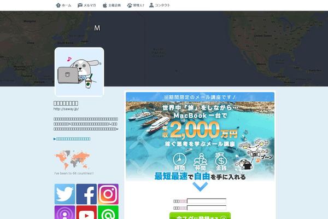This screenshot has width=328, height=219.
Task: Click the "I've been to 66 countries!!" caption
Action: pyautogui.click(x=74, y=174)
